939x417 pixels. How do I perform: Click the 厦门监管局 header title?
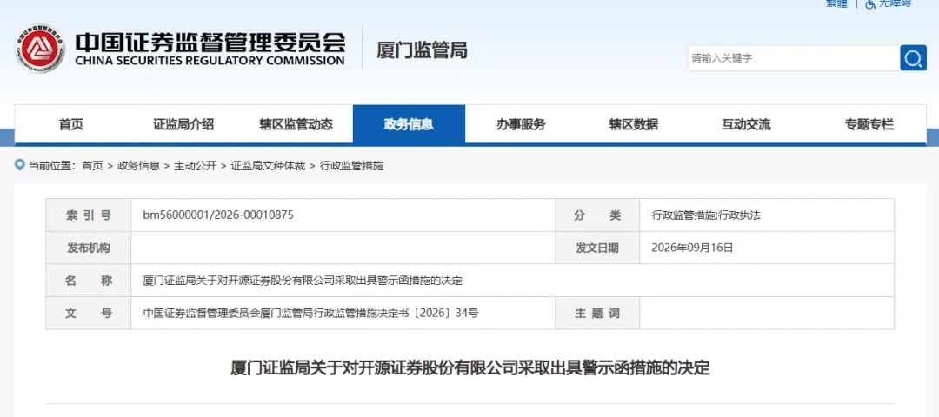coord(422,50)
